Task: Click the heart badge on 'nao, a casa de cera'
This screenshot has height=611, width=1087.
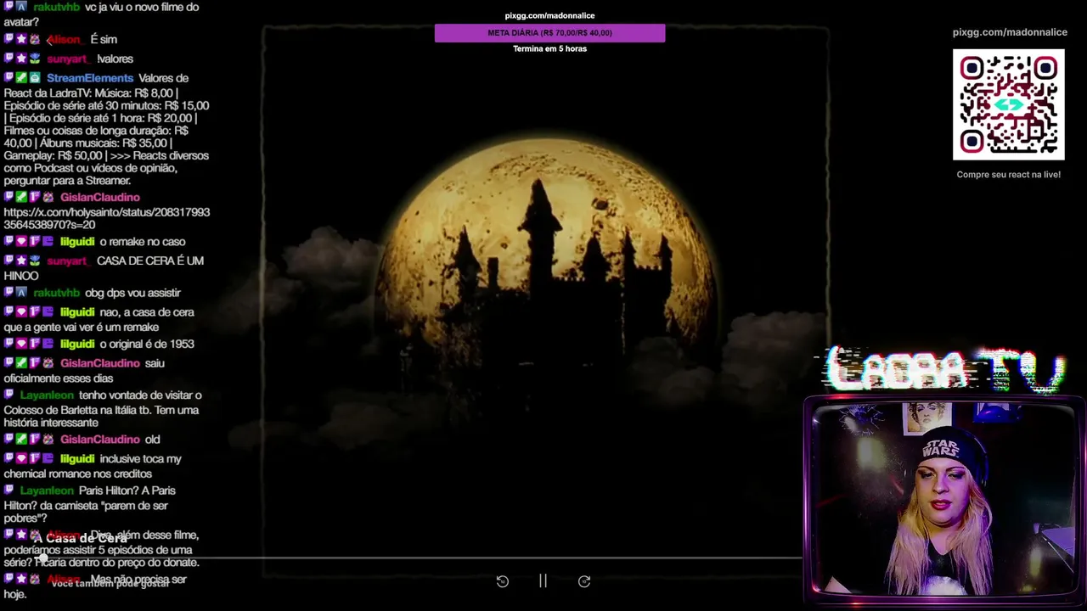Action: pos(22,311)
